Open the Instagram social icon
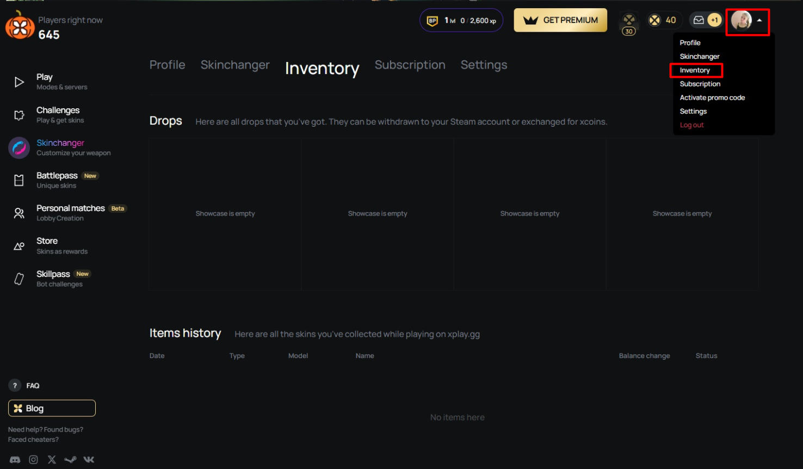 click(33, 460)
